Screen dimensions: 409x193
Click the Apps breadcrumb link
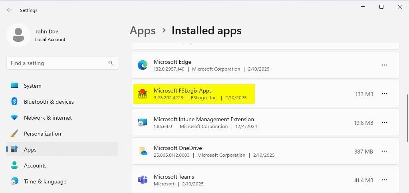pos(143,31)
